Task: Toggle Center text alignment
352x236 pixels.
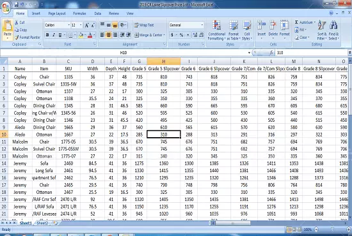Action: (109, 35)
